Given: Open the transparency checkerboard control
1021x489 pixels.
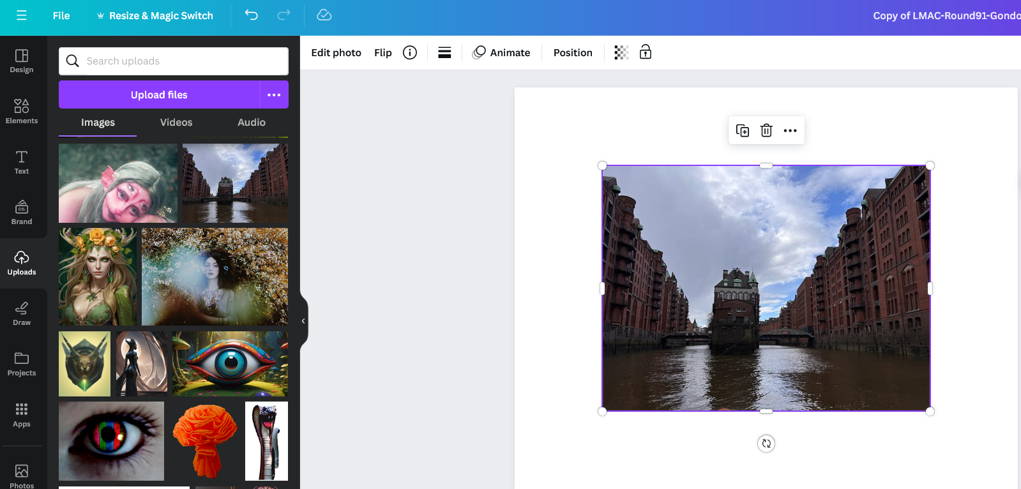Looking at the screenshot, I should [621, 52].
